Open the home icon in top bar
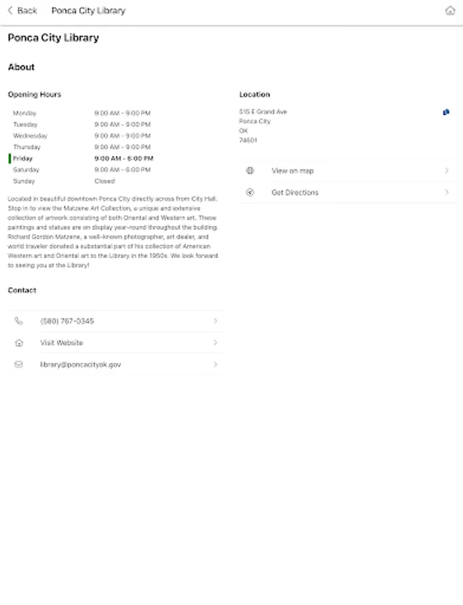This screenshot has height=605, width=463. (x=450, y=10)
